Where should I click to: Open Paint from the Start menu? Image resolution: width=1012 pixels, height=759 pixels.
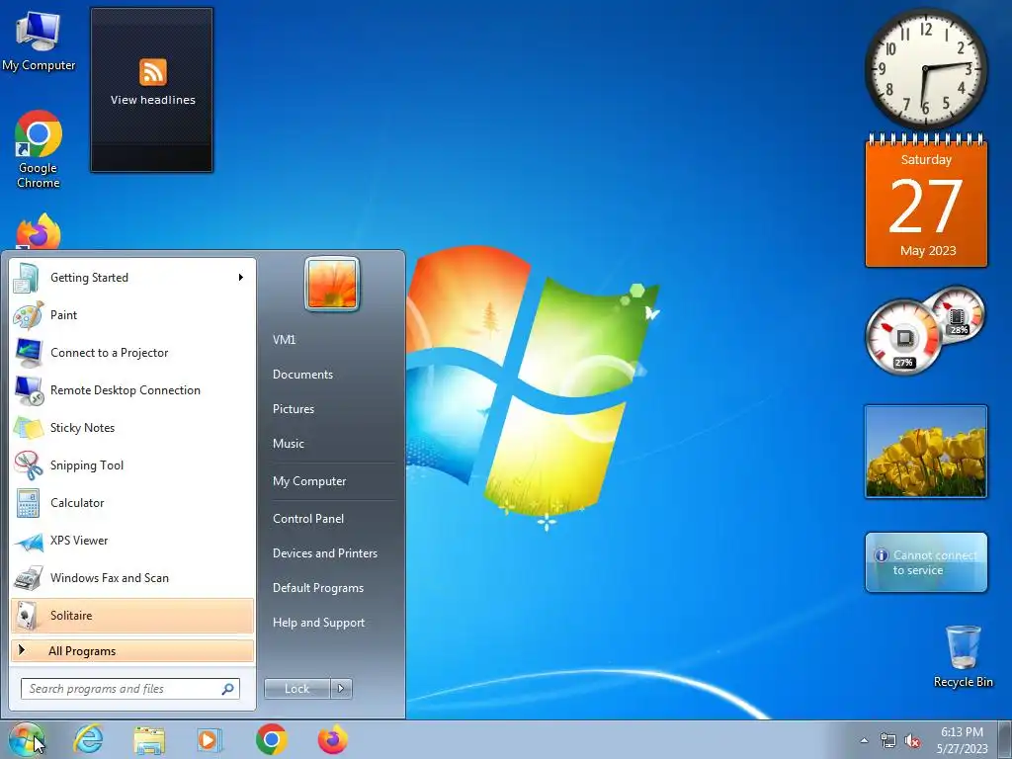(x=132, y=315)
